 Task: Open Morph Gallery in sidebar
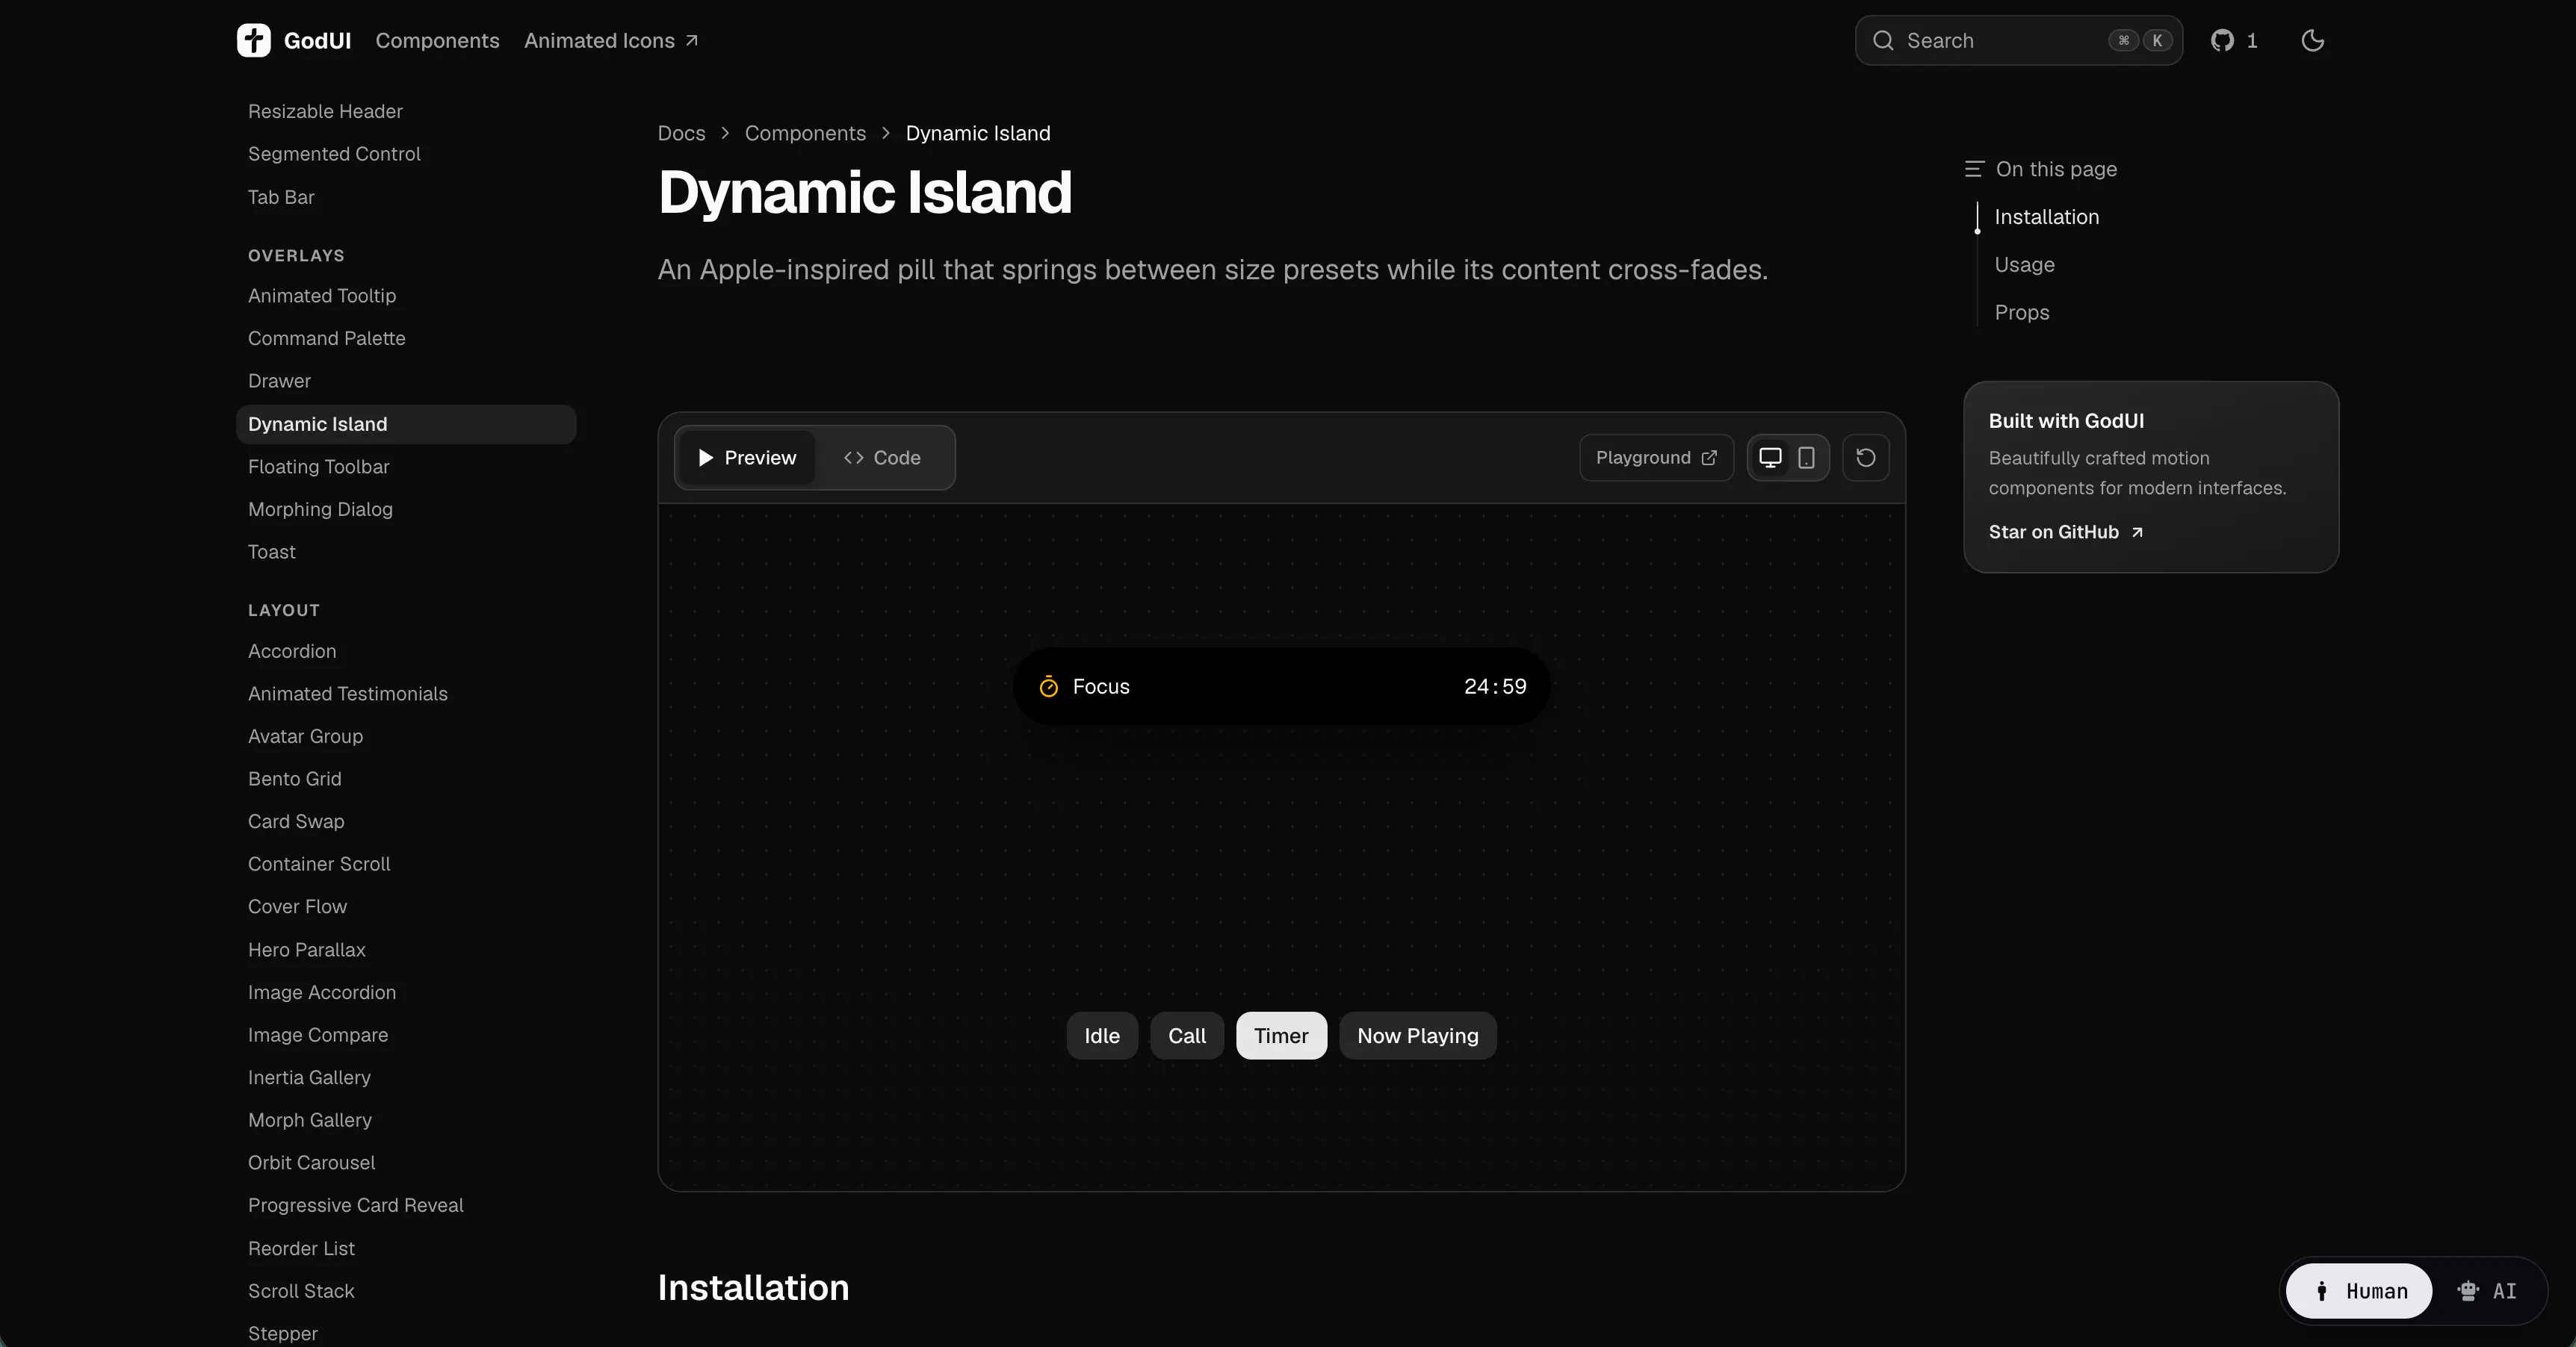click(310, 1120)
